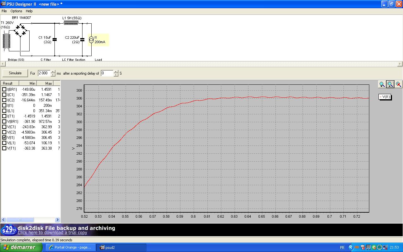Enable the V(C1) trace checkbox

4,127
